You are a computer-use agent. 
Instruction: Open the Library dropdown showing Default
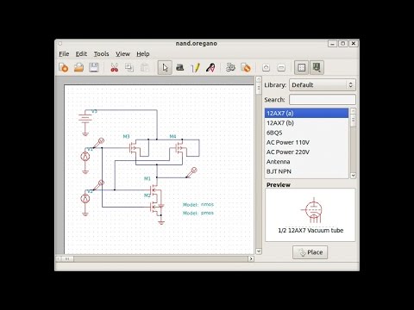[323, 85]
